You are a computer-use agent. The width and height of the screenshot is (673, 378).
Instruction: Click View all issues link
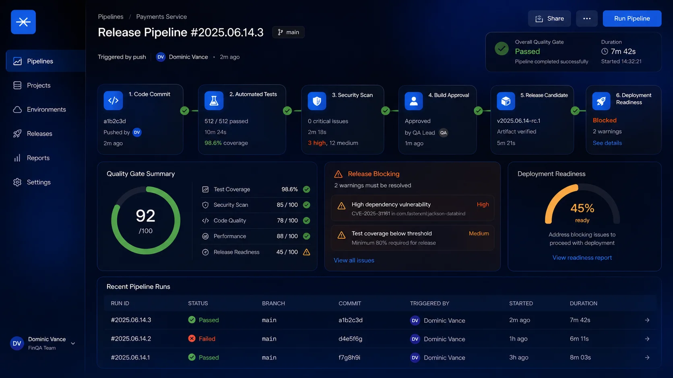click(354, 260)
